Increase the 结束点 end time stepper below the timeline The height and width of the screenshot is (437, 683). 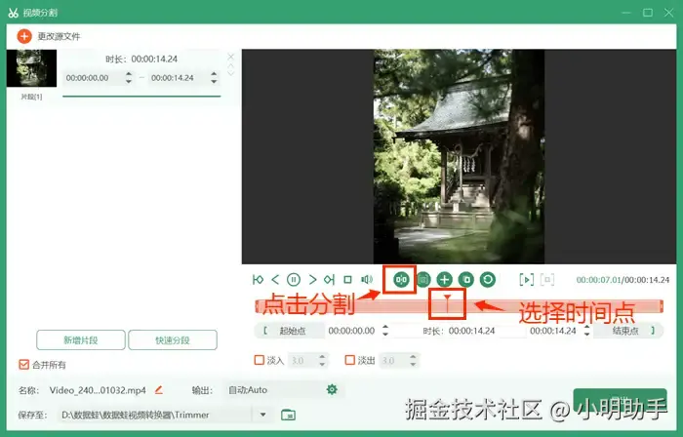587,328
